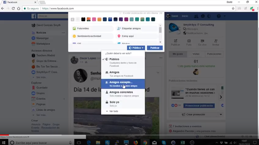This screenshot has width=259, height=145.
Task: Click the En vivo camera icon
Action: pyautogui.click(x=202, y=41)
